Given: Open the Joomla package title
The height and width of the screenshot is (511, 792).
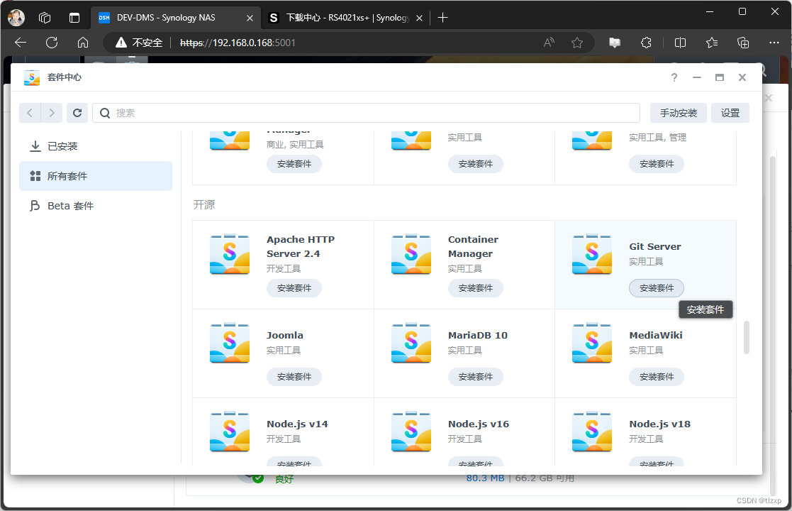Looking at the screenshot, I should [285, 335].
